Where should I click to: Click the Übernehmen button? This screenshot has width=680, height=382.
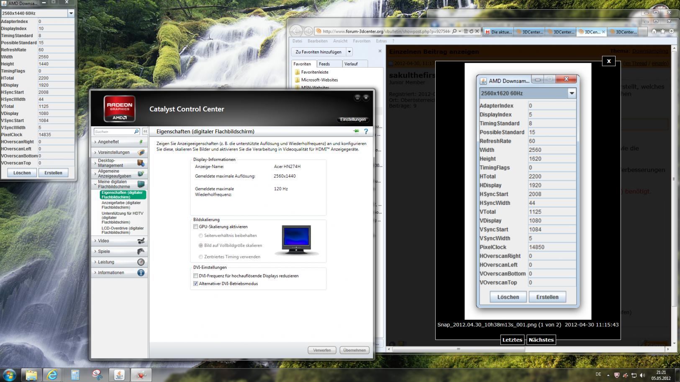pyautogui.click(x=355, y=350)
